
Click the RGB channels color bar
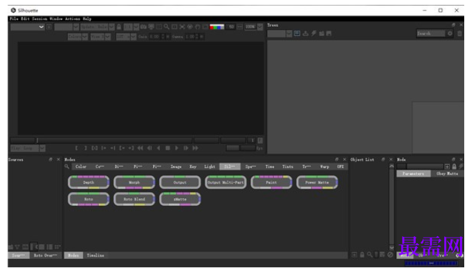tap(217, 27)
